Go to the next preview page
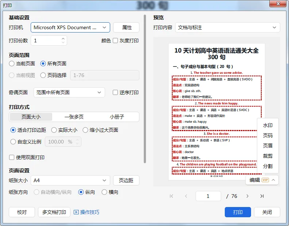 point(247,196)
